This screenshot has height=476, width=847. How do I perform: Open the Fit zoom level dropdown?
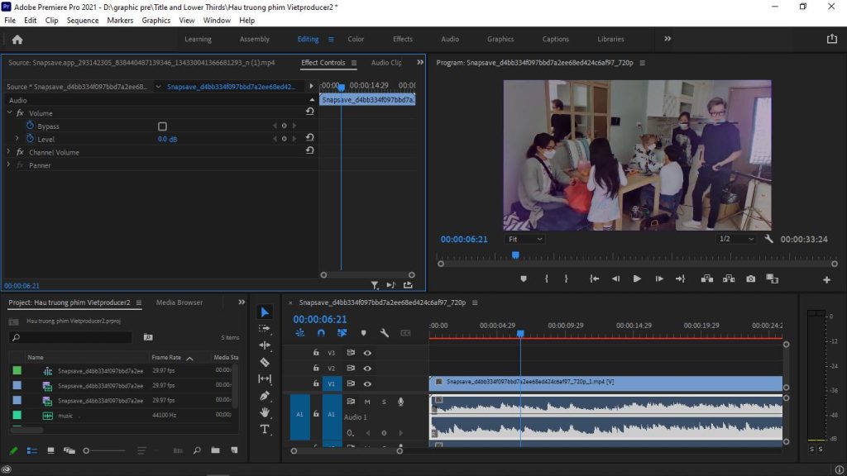pyautogui.click(x=525, y=239)
